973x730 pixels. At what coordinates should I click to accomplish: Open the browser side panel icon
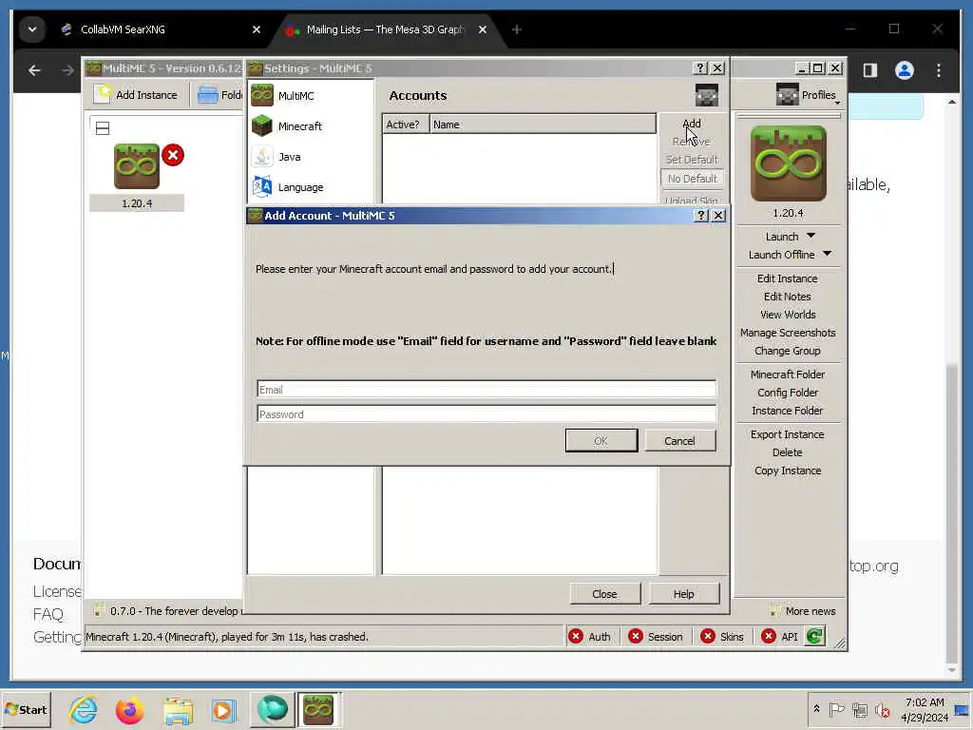pyautogui.click(x=870, y=70)
